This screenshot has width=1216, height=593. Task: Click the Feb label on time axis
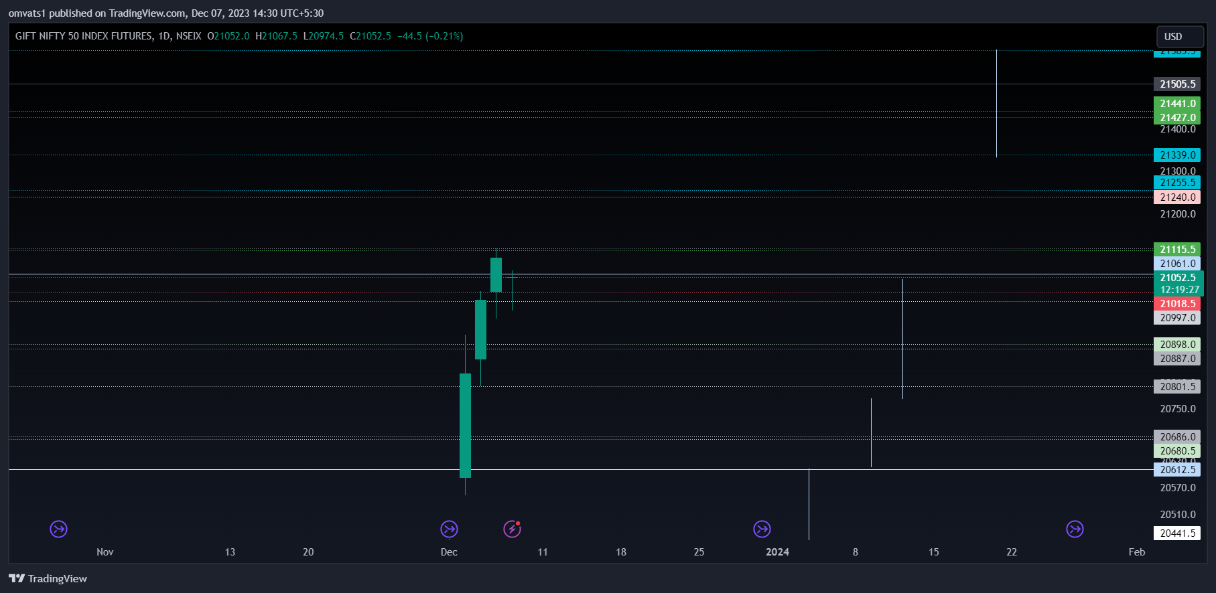click(x=1137, y=552)
